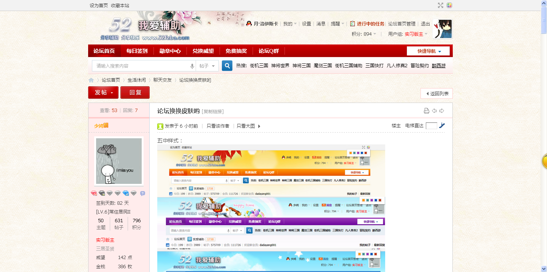Click the voice search microphone icon
This screenshot has width=547, height=272.
pos(192,66)
